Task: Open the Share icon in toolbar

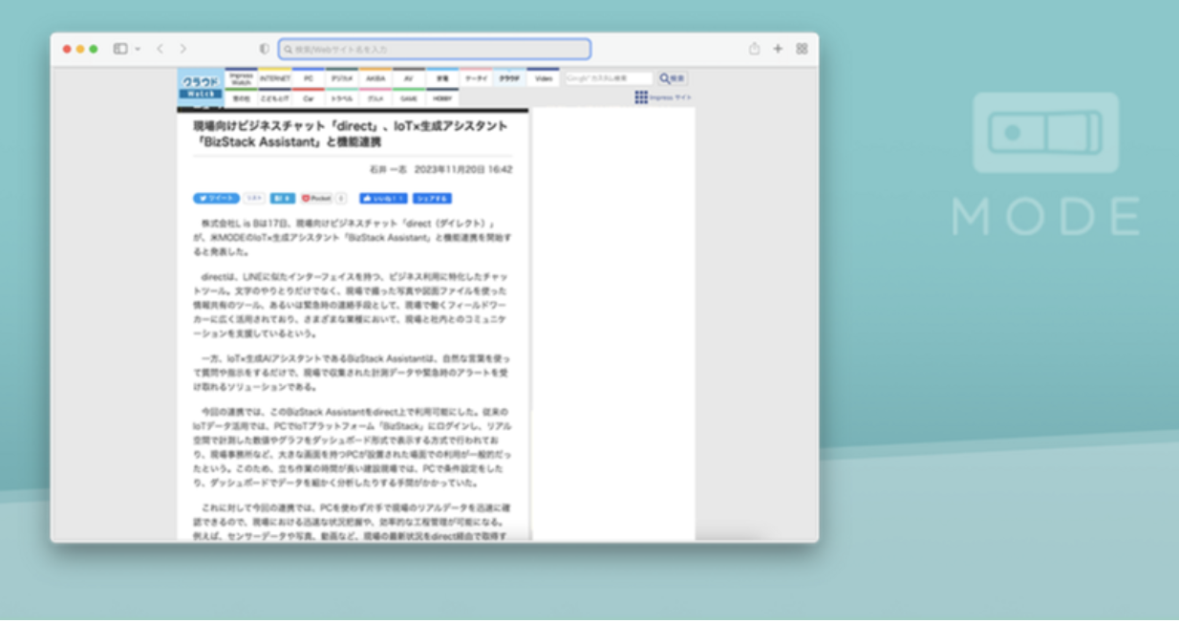Action: click(754, 49)
